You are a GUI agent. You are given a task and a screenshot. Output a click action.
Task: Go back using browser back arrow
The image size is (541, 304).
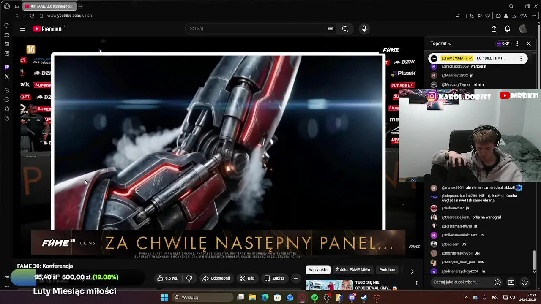click(17, 16)
